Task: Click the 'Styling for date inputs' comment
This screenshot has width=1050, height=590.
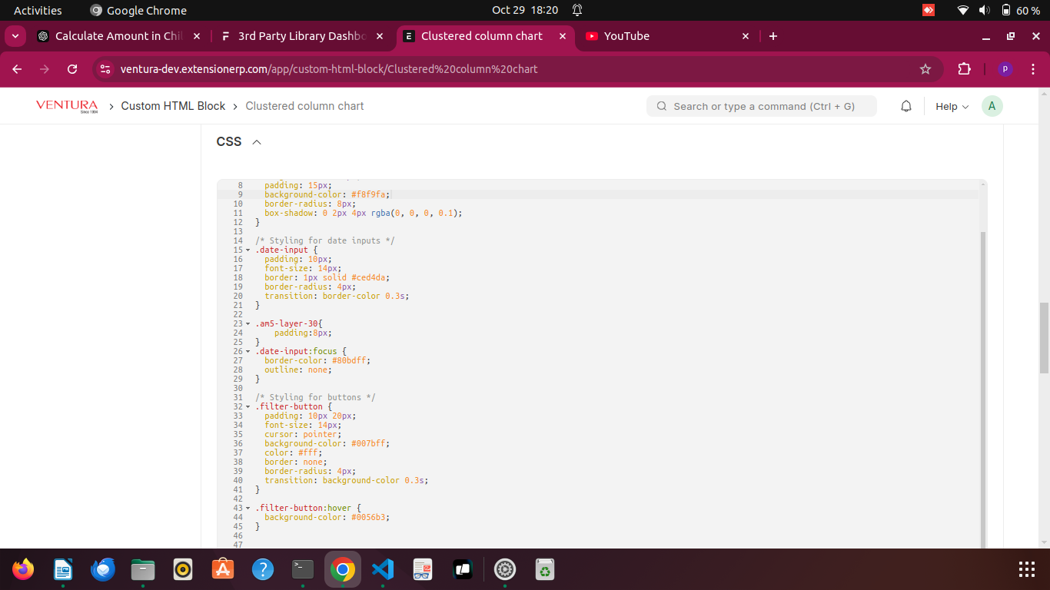Action: tap(324, 240)
